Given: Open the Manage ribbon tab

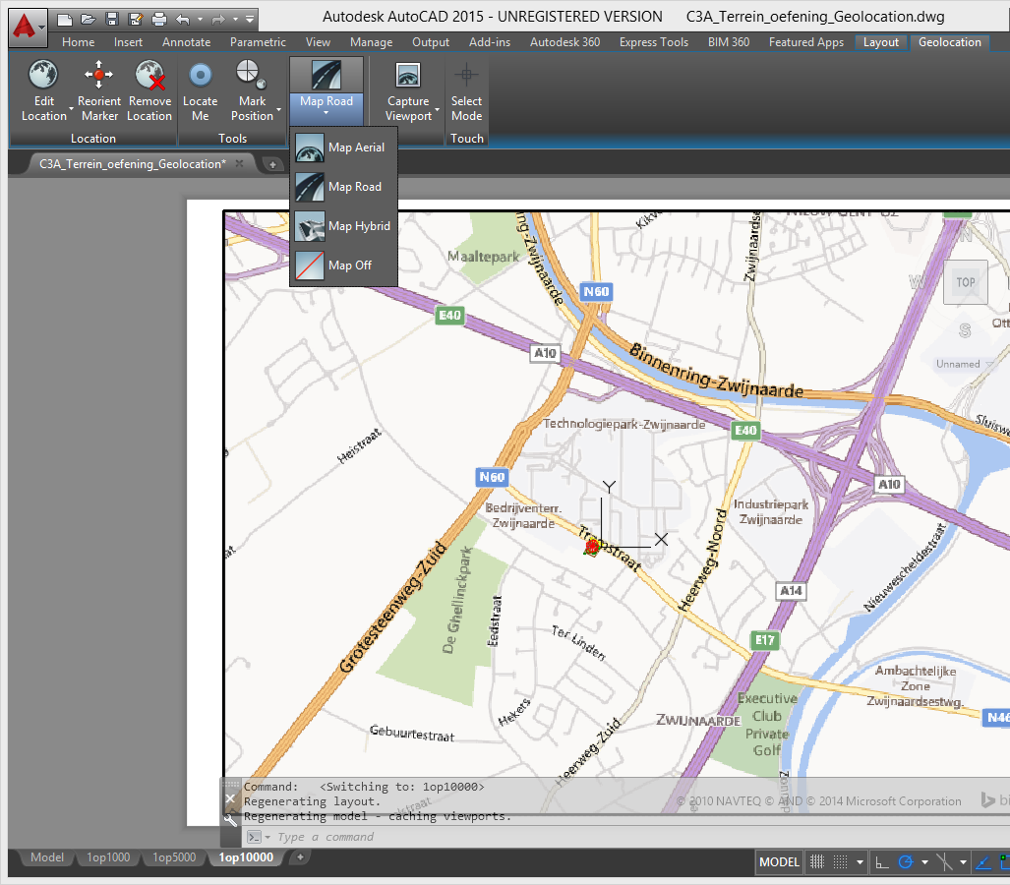Looking at the screenshot, I should [371, 42].
